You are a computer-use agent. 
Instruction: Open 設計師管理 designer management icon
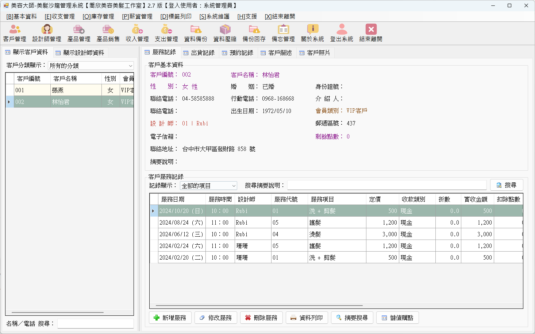(x=47, y=33)
